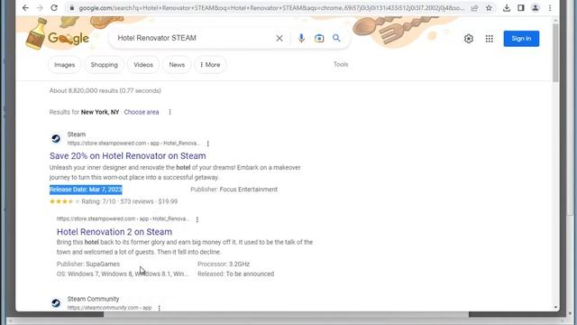Open options for first Steam result
577x325 pixels.
[208, 144]
